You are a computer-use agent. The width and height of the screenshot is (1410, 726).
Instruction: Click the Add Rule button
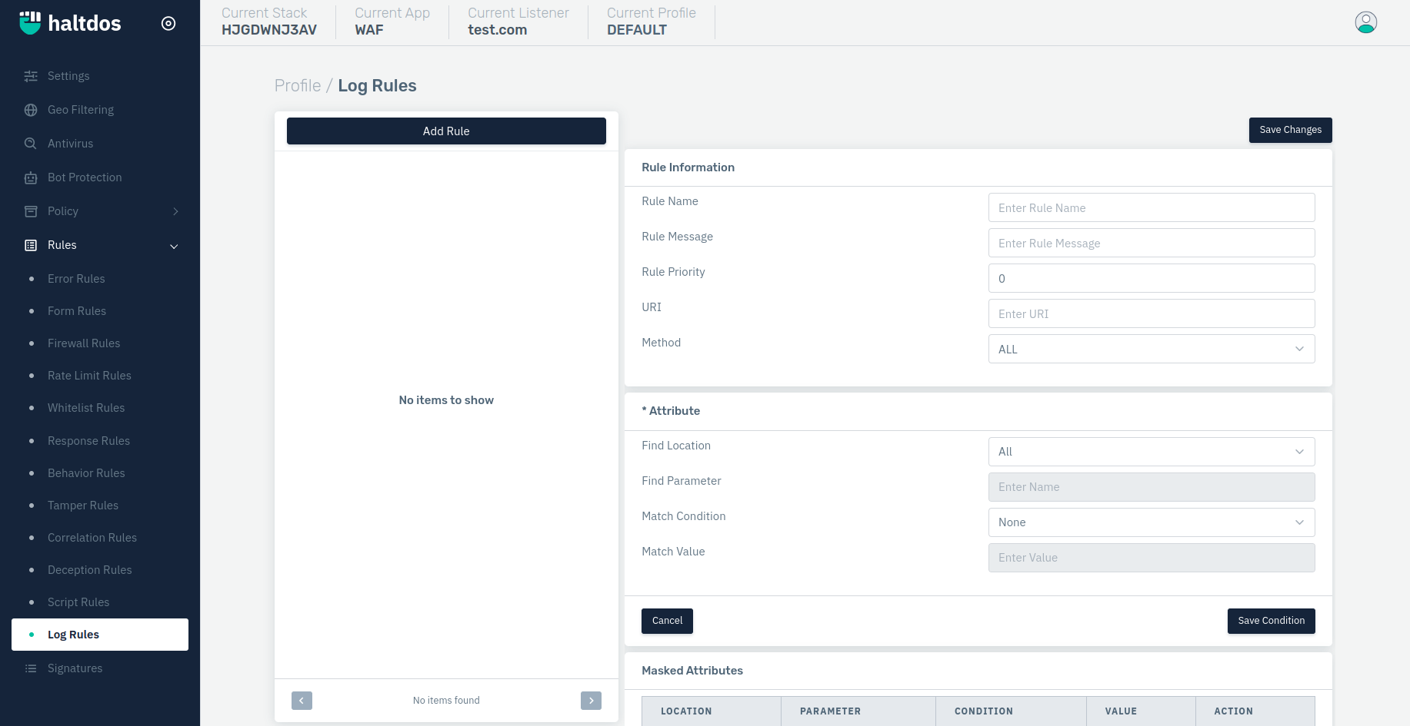446,131
